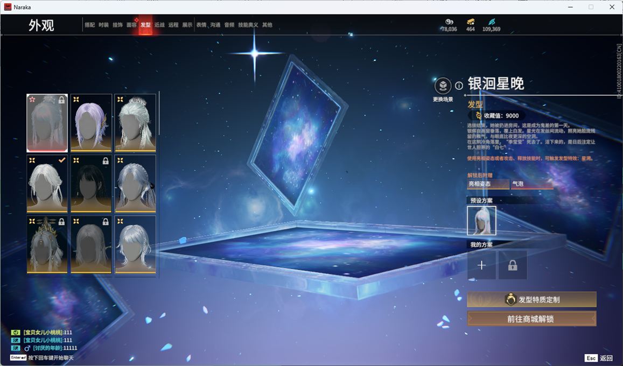623x366 pixels.
Task: Click the info icon beside 银洄星晚
Action: [459, 86]
